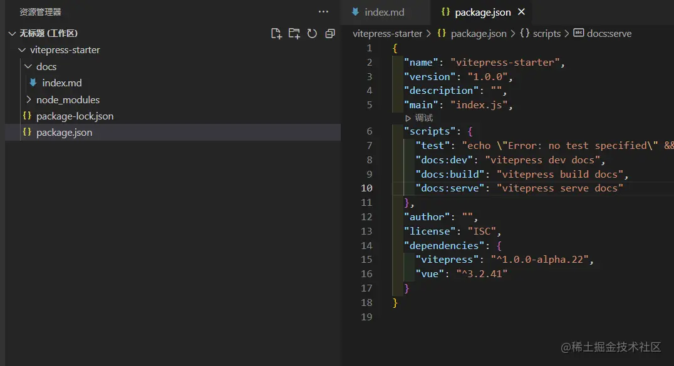Click the braces icon beside package.json in tree
This screenshot has height=366, width=674.
27,132
